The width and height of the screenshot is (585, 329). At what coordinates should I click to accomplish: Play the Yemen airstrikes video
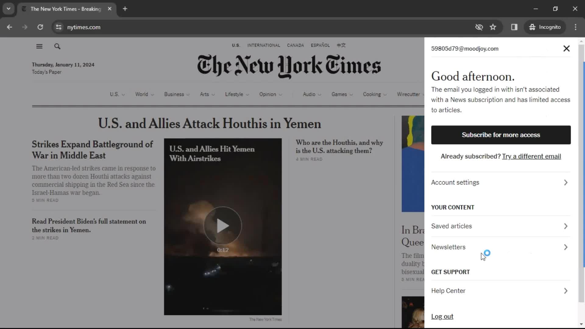pos(223,226)
